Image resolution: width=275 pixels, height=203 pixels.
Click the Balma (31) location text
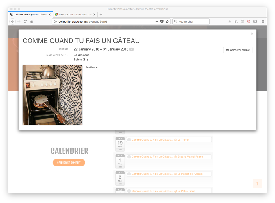point(81,60)
